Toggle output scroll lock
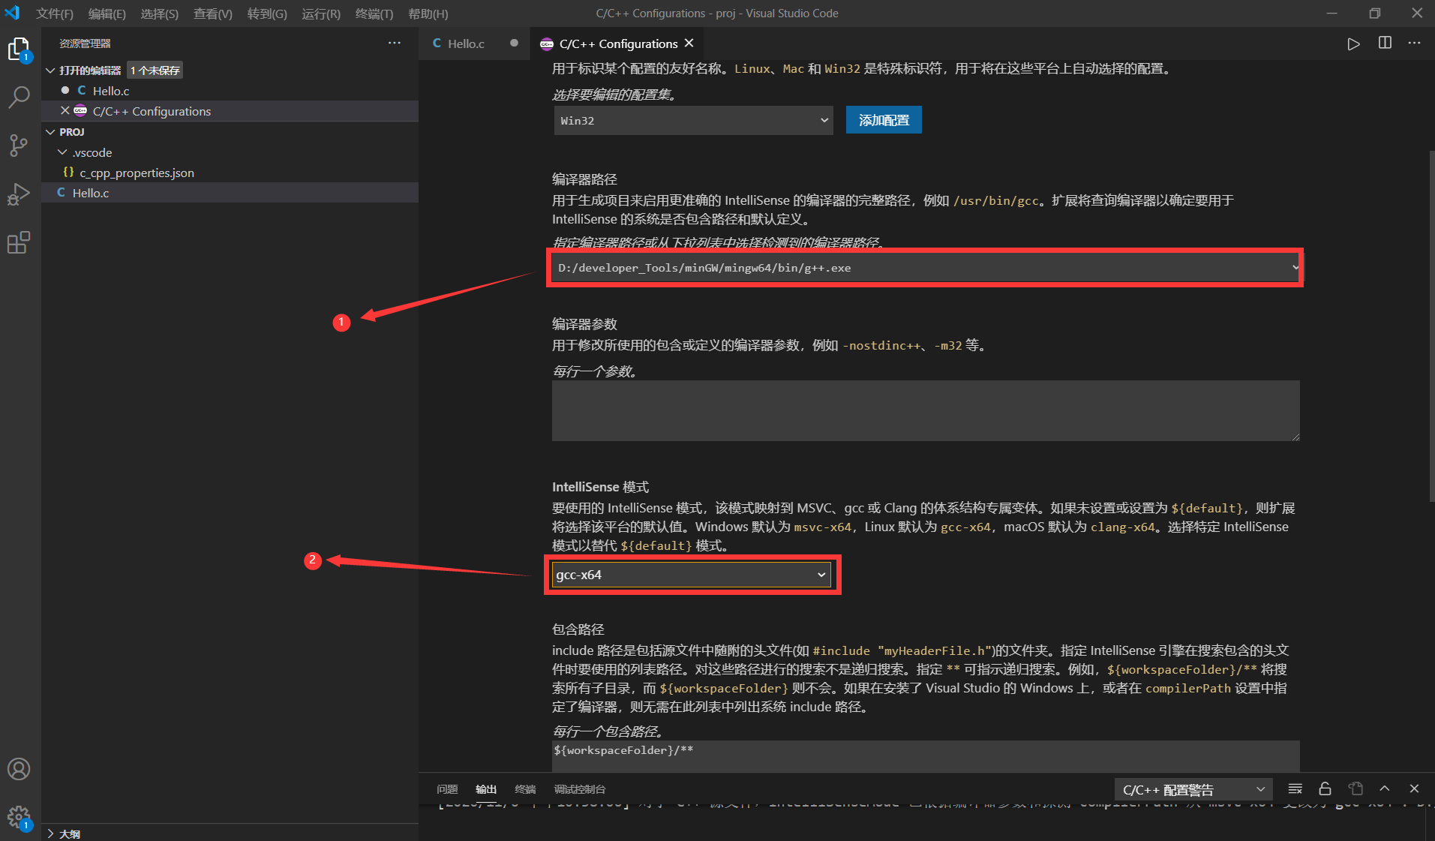The image size is (1435, 841). point(1325,789)
